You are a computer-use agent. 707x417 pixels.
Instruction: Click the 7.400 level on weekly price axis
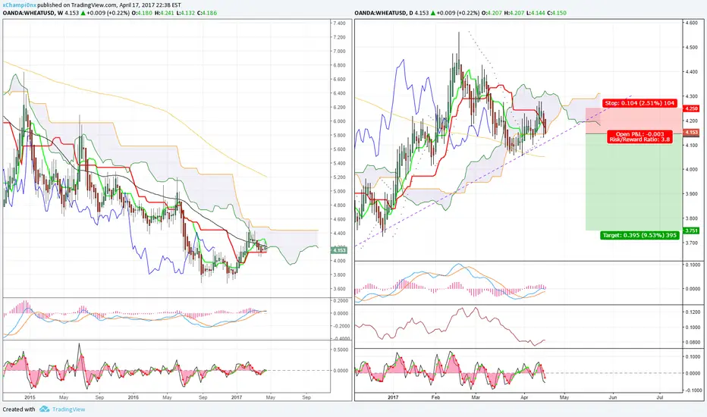(338, 23)
